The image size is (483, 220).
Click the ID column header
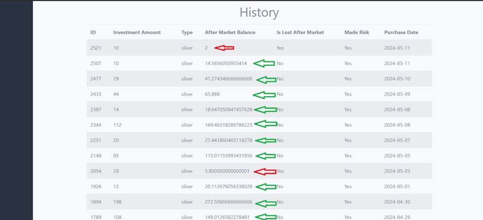[93, 32]
